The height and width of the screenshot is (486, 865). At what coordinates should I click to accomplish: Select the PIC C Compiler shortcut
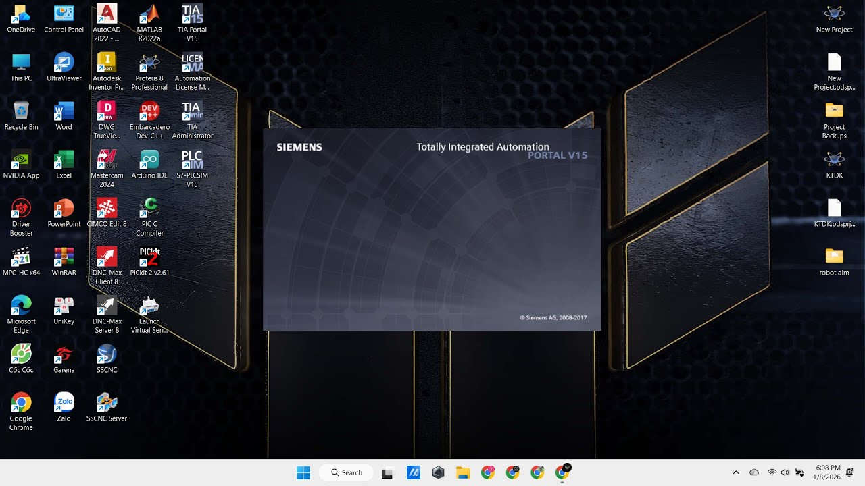(x=149, y=217)
